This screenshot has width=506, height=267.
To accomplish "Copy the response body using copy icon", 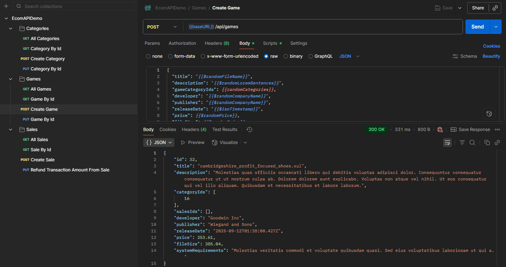I will pyautogui.click(x=487, y=143).
